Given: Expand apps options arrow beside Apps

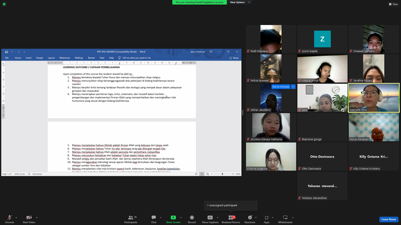Looking at the screenshot, I should [273, 217].
